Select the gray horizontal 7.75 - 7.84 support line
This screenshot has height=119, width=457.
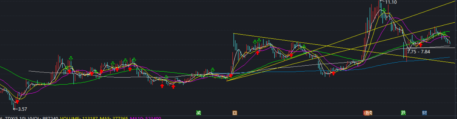coord(431,47)
